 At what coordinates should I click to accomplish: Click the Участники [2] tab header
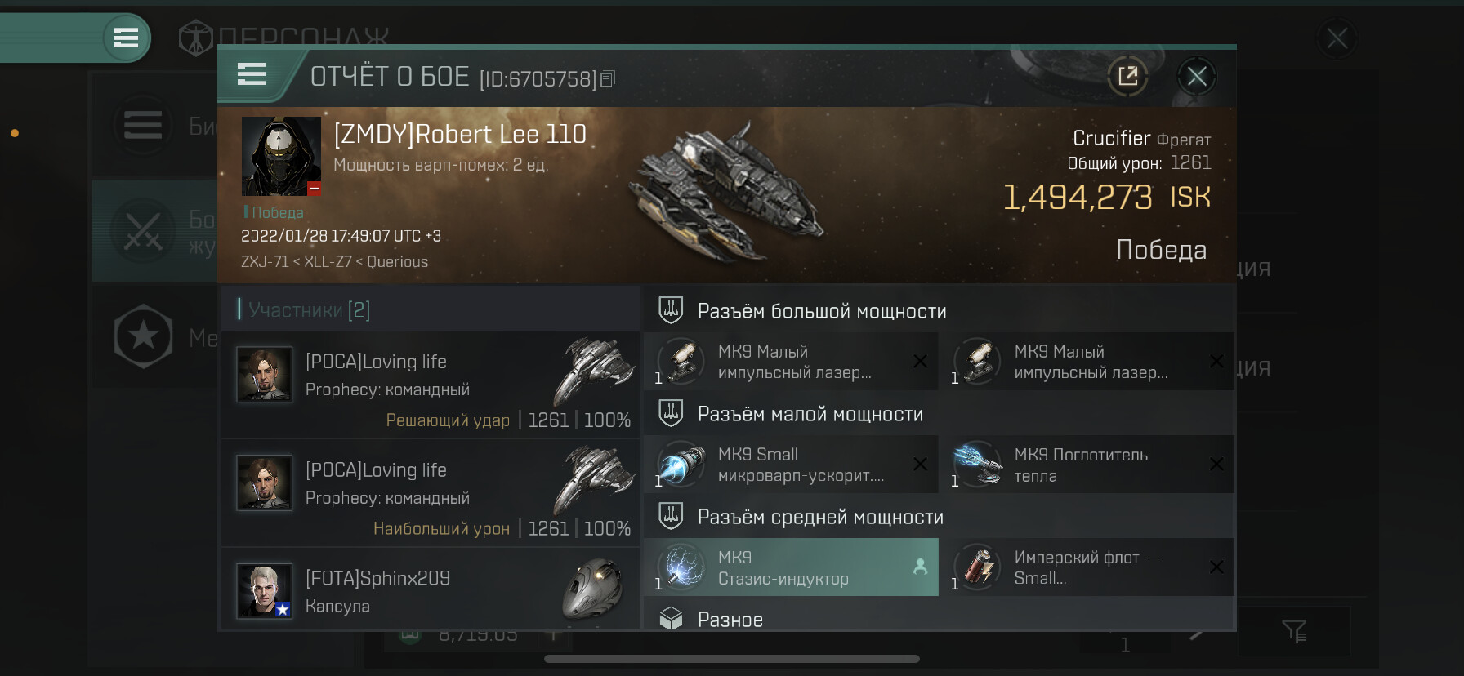tap(304, 309)
